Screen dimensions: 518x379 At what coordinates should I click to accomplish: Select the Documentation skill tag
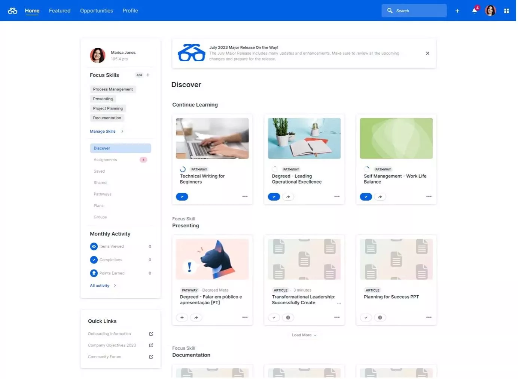(x=107, y=118)
